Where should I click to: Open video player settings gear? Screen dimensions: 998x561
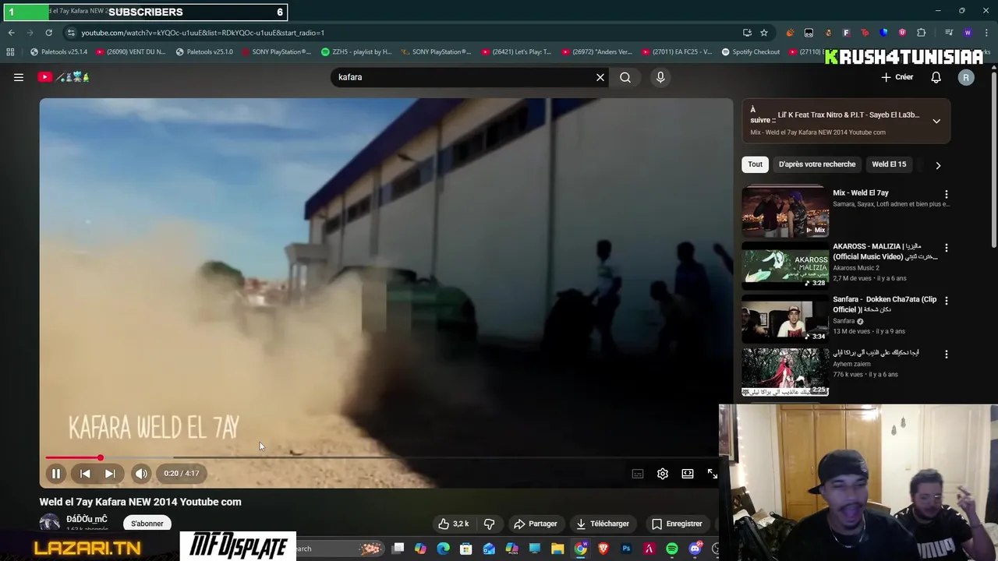pos(663,474)
